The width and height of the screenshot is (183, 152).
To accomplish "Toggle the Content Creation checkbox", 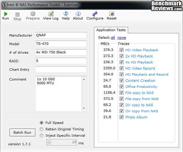I will coord(121,81).
